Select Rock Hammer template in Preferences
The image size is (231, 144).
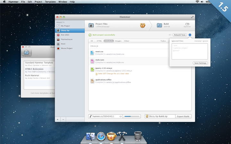[x=39, y=76]
